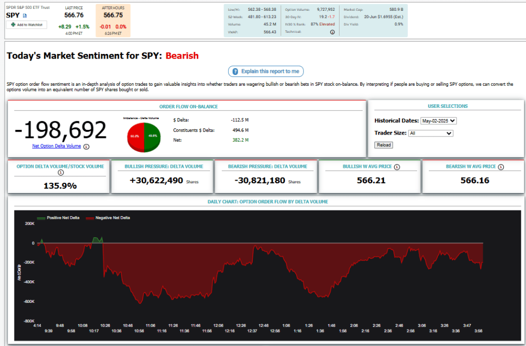Open the Historical Dates dropdown
The height and width of the screenshot is (346, 526).
point(439,121)
